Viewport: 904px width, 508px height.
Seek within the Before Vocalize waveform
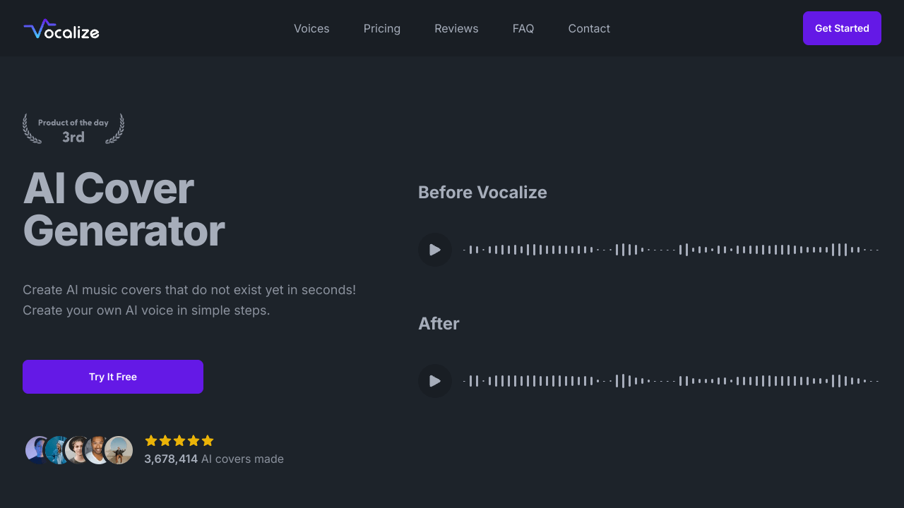(x=671, y=250)
